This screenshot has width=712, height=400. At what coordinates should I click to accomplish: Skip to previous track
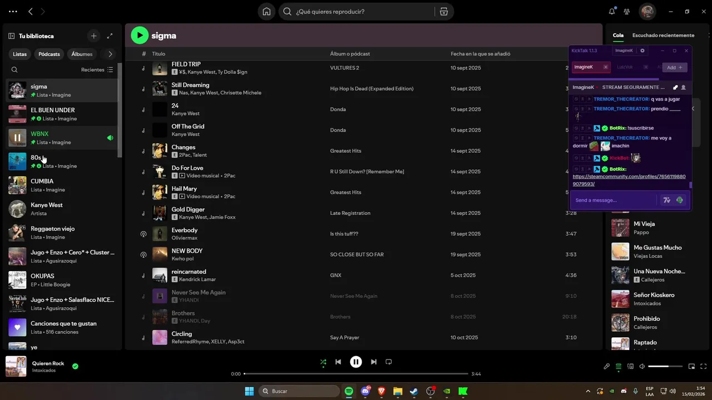[x=338, y=362]
